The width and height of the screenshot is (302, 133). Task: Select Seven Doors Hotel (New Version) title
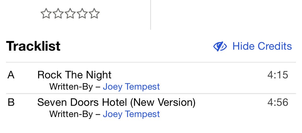coord(116,103)
